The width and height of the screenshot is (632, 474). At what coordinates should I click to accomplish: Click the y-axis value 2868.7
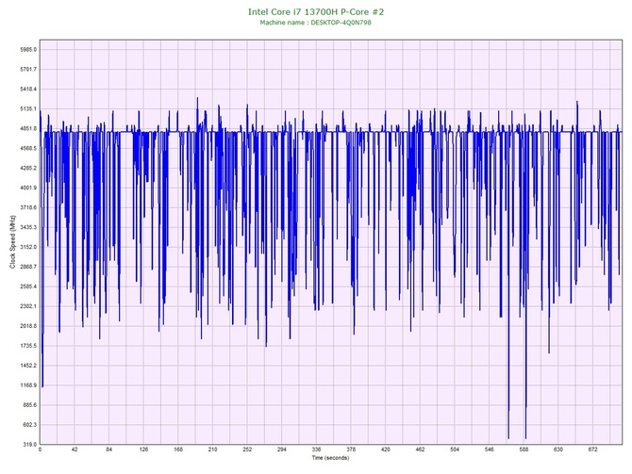(x=28, y=267)
